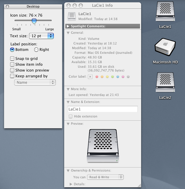Close the Desktop view options panel
This screenshot has height=189, width=185.
pos(7,6)
